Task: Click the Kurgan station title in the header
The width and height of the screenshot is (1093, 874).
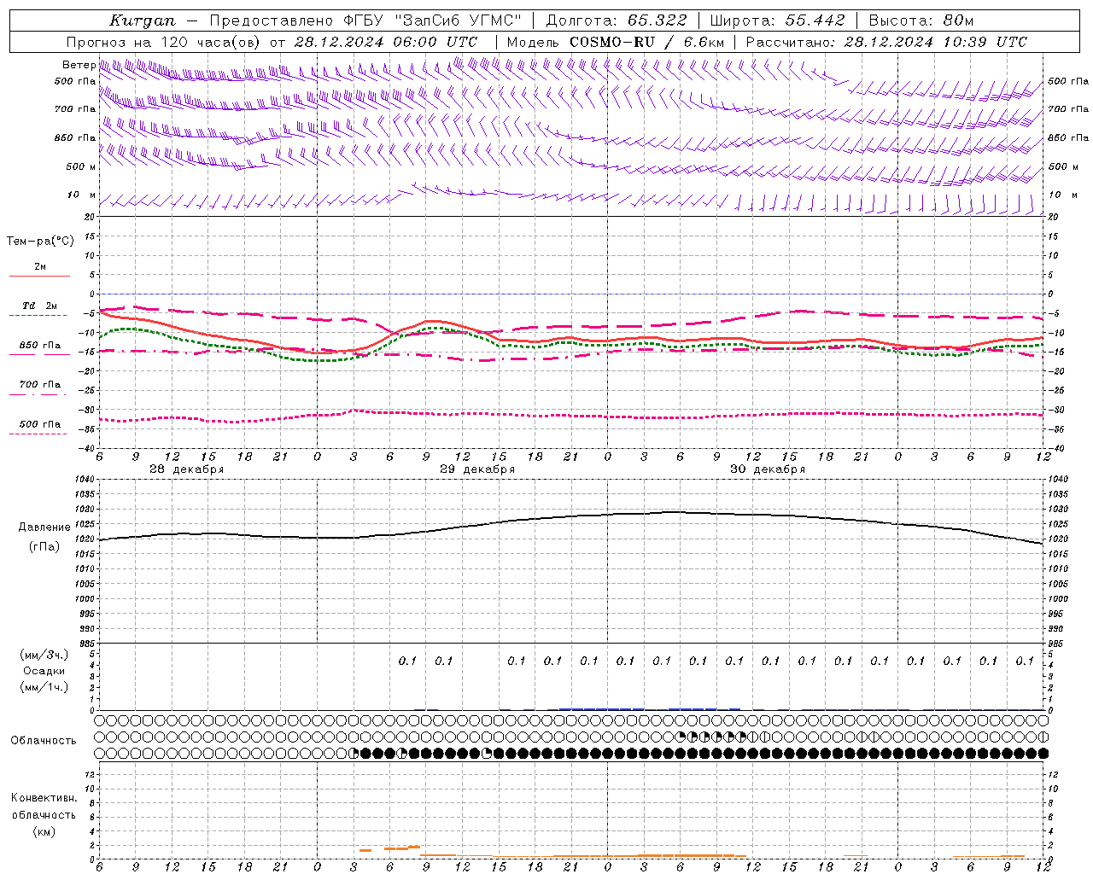Action: [x=143, y=20]
